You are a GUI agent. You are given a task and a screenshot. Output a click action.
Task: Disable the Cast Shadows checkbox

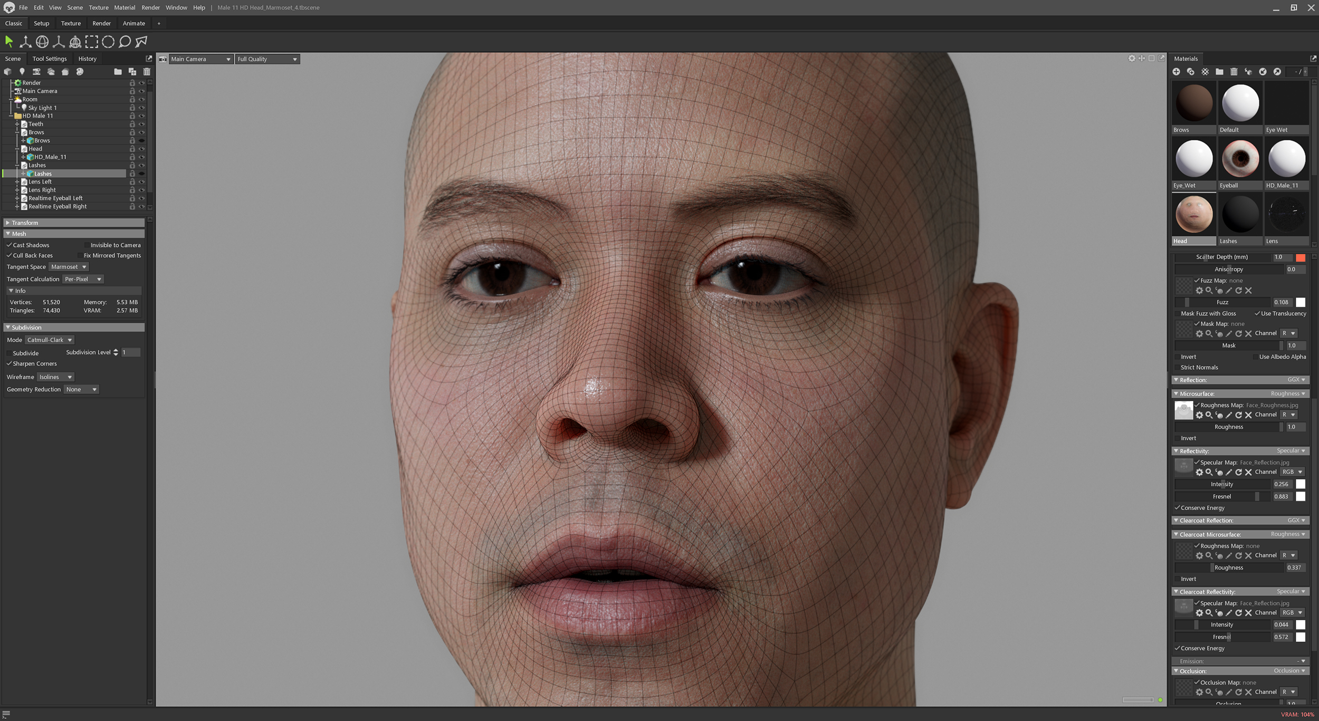(8, 245)
